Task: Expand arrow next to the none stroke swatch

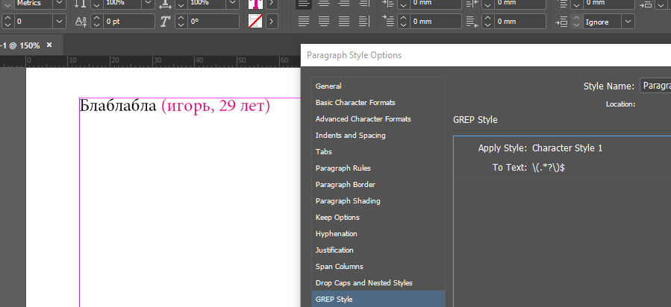Action: point(271,22)
